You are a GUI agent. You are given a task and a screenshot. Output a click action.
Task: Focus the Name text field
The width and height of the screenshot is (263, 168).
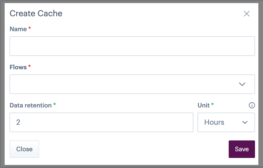pyautogui.click(x=132, y=46)
